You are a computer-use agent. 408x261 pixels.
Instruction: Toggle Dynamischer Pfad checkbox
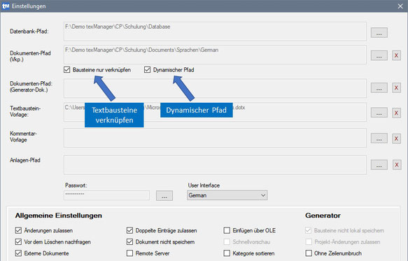click(147, 70)
